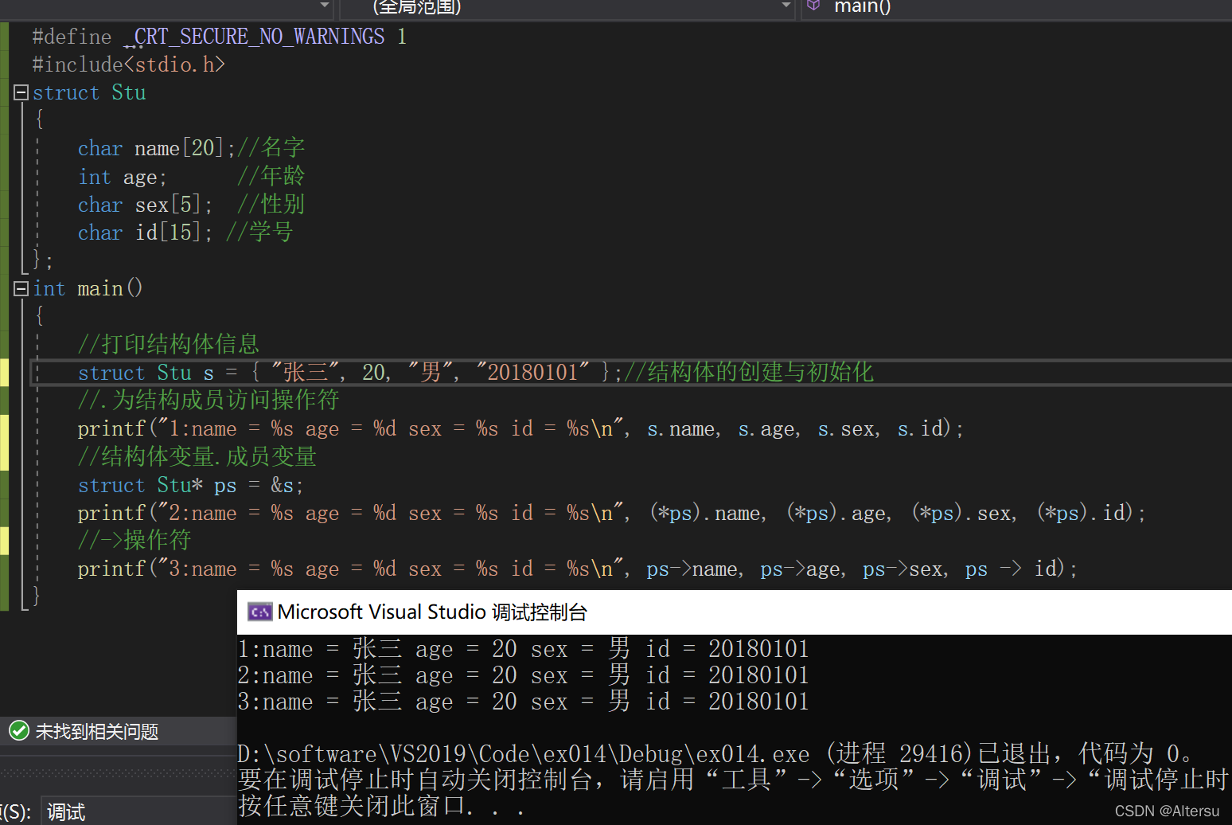Click console output line starting with 2:name
Screen dimensions: 1232x825
pyautogui.click(x=523, y=675)
